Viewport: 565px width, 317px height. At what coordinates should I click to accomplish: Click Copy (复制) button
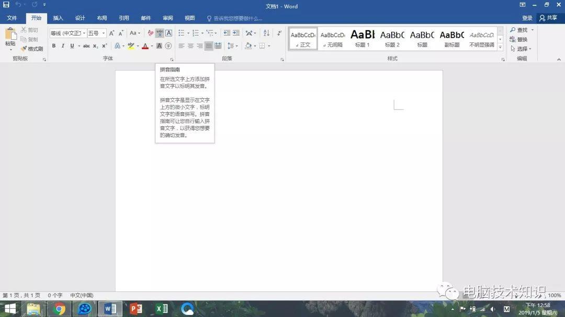(x=29, y=39)
